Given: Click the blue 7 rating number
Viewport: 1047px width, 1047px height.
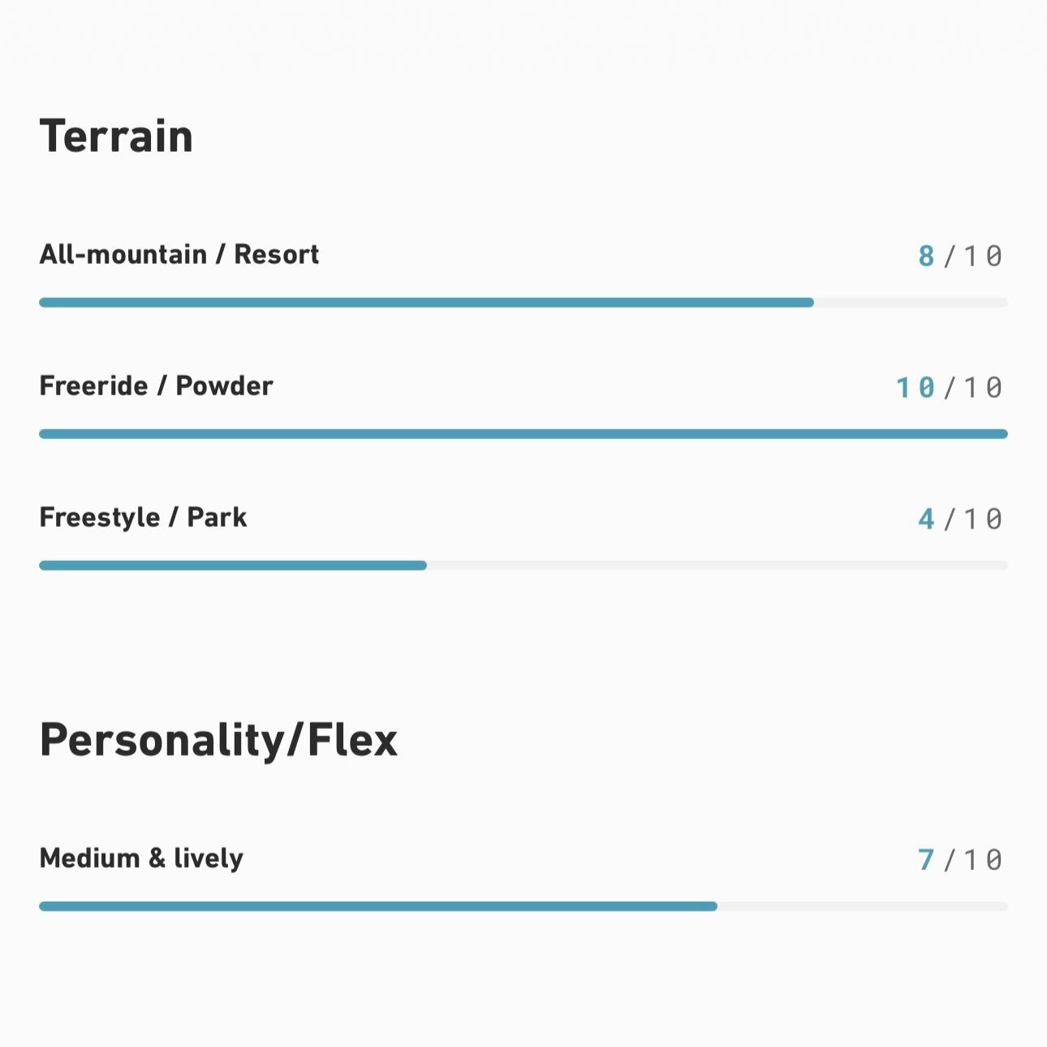Looking at the screenshot, I should point(926,860).
